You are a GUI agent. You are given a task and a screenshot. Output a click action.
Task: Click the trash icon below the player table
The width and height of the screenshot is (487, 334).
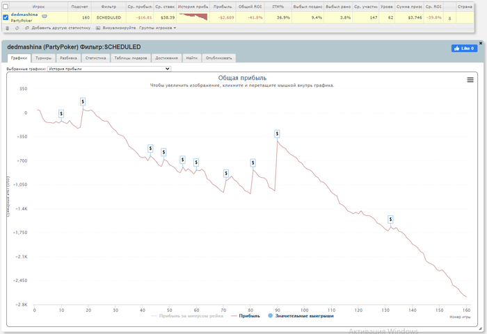click(8, 28)
